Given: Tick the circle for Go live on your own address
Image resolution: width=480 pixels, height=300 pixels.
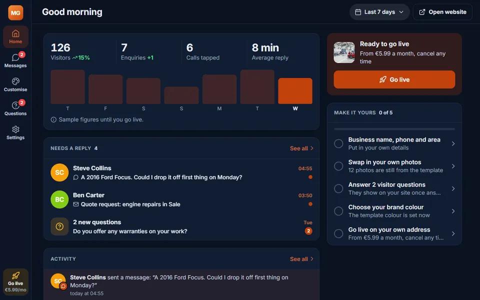Looking at the screenshot, I should pyautogui.click(x=338, y=233).
